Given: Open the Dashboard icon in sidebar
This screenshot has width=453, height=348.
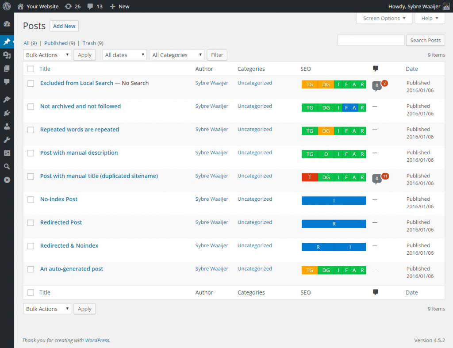Looking at the screenshot, I should tap(7, 24).
